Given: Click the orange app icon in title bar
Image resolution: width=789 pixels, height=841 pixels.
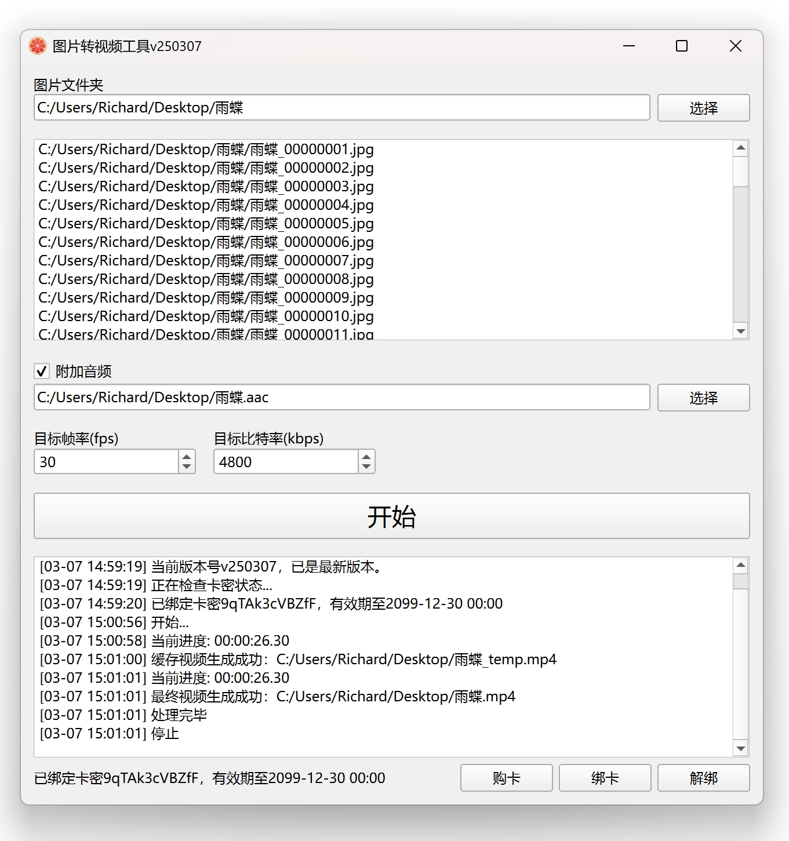Looking at the screenshot, I should [38, 46].
